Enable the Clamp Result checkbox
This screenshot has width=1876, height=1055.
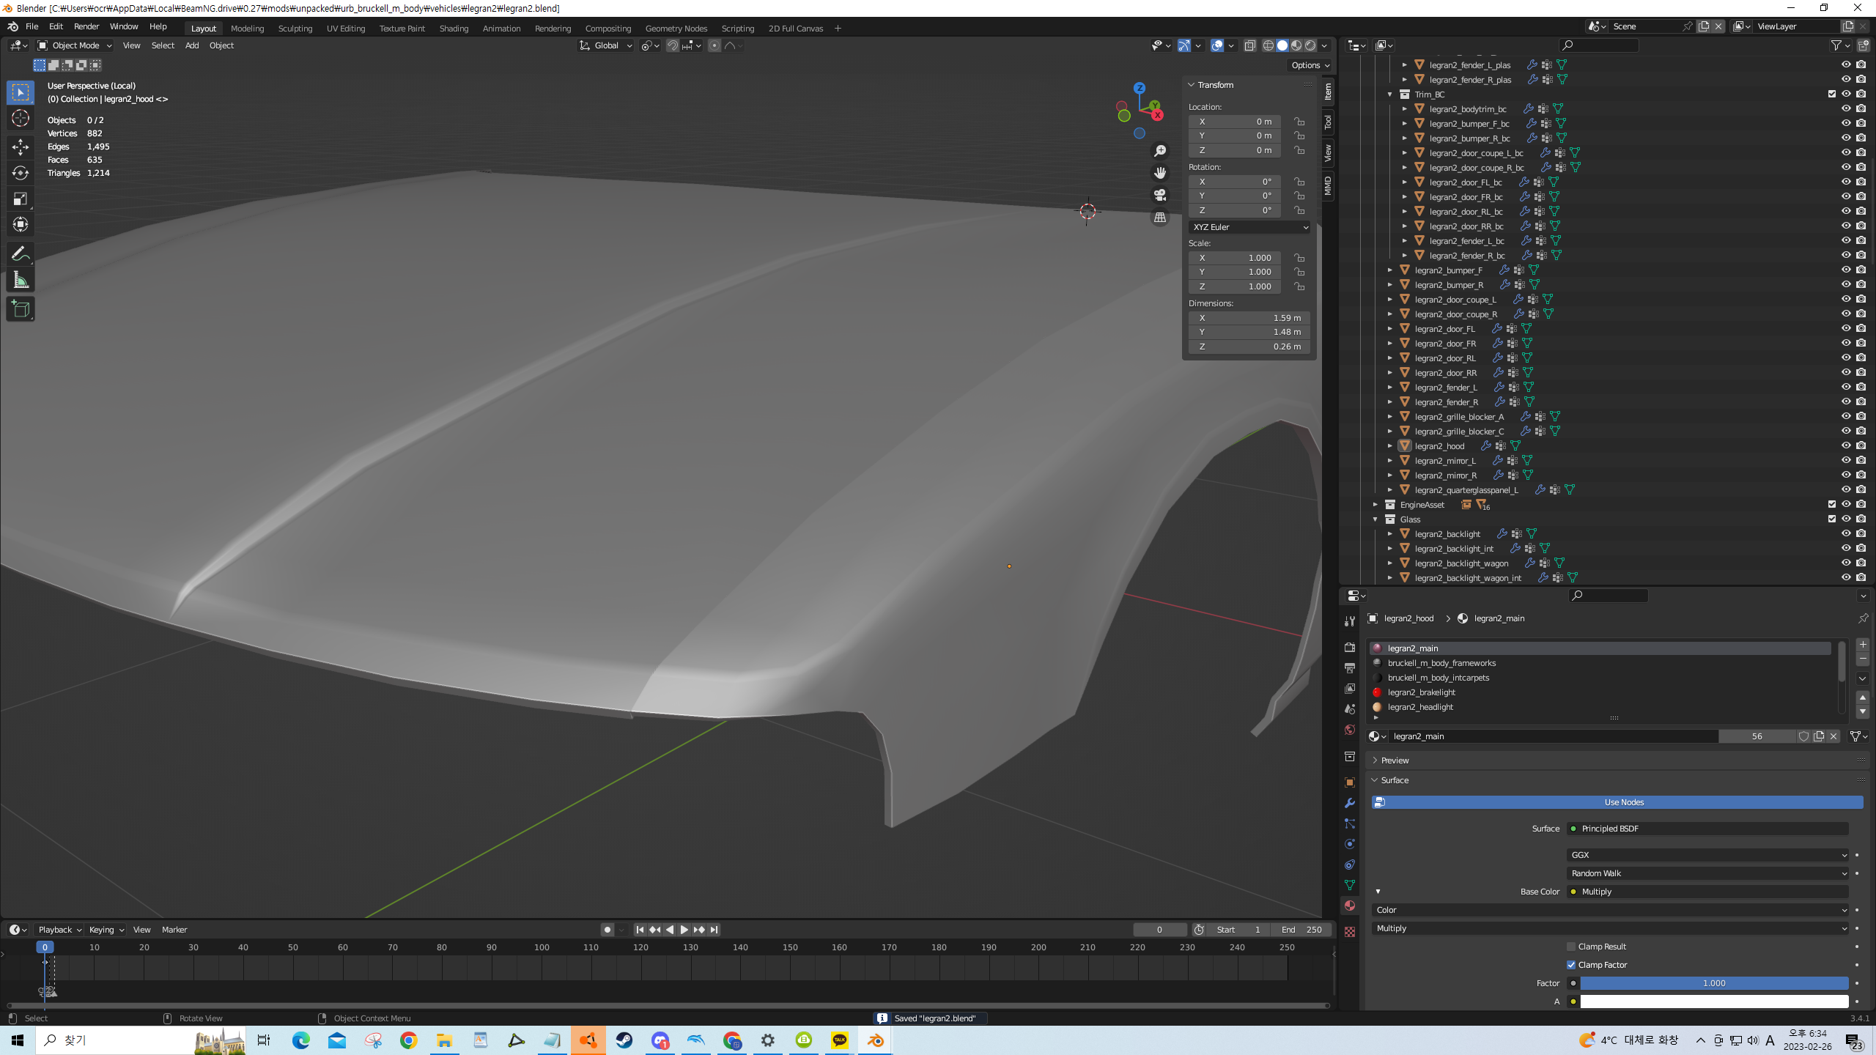click(1571, 947)
